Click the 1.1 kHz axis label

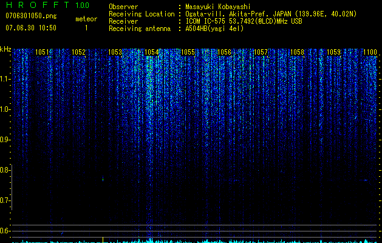(5, 80)
